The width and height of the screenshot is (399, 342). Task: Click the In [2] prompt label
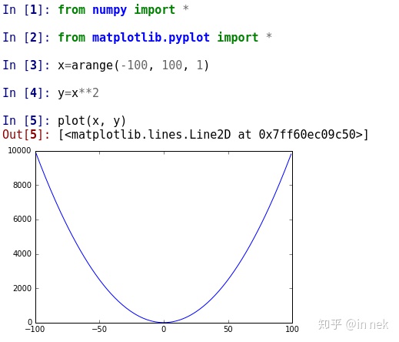point(26,38)
